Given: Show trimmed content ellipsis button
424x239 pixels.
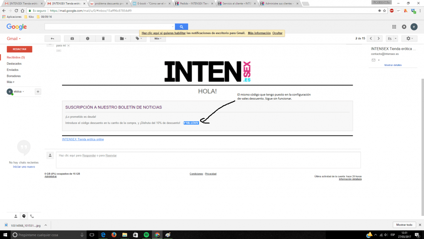Looking at the screenshot, I should [59, 51].
